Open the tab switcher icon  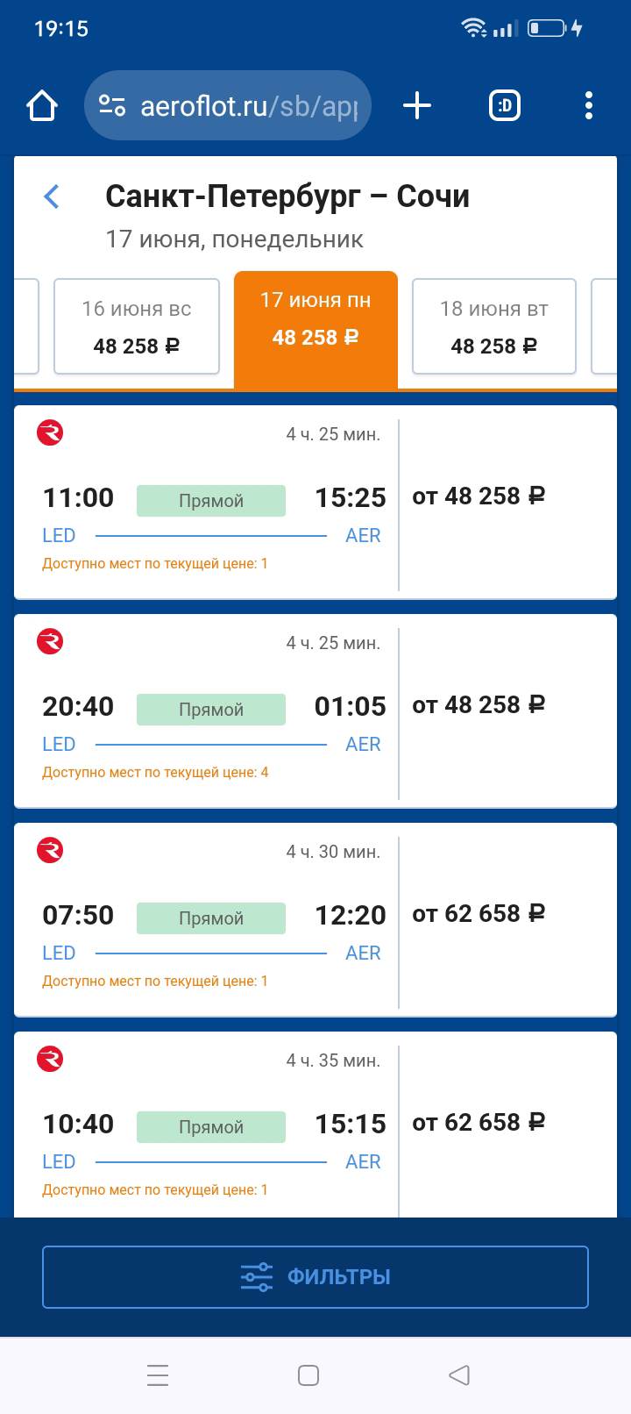[504, 106]
